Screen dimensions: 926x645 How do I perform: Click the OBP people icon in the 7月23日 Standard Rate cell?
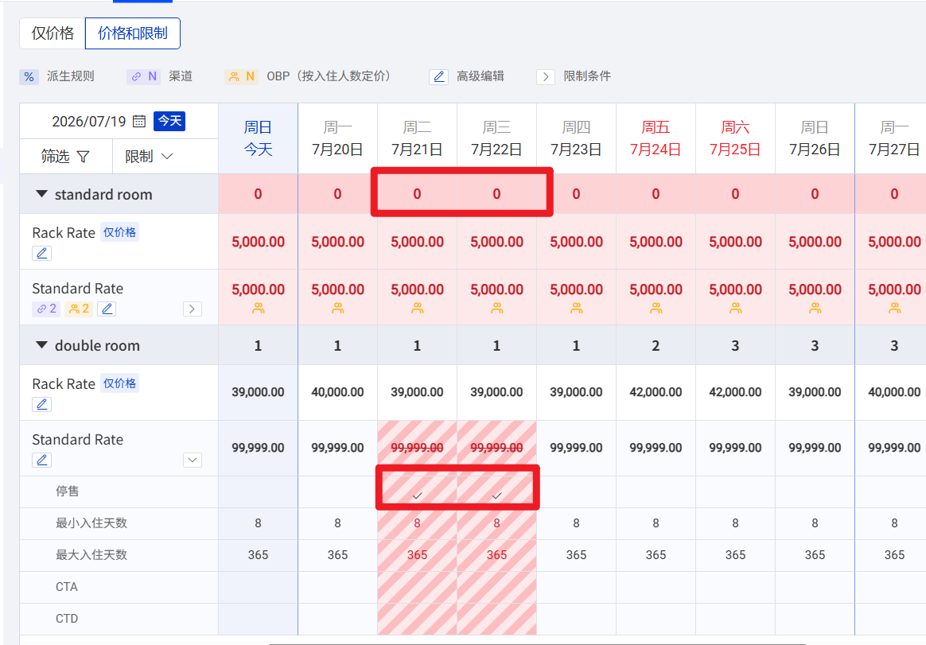[x=577, y=309]
